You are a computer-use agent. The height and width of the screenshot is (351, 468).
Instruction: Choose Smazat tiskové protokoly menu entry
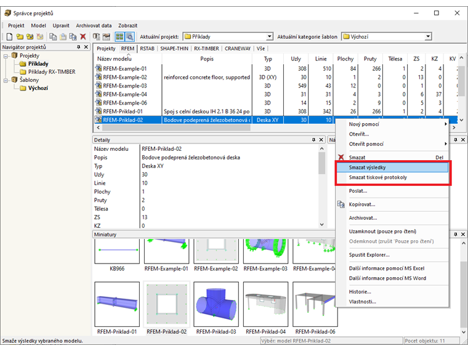point(392,177)
